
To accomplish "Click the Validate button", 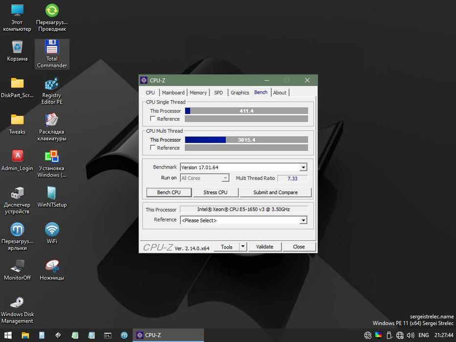I will pos(264,247).
